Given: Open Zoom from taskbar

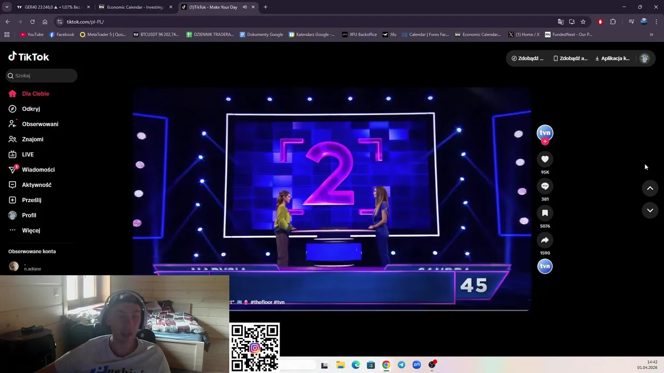Looking at the screenshot, I should click(x=417, y=365).
